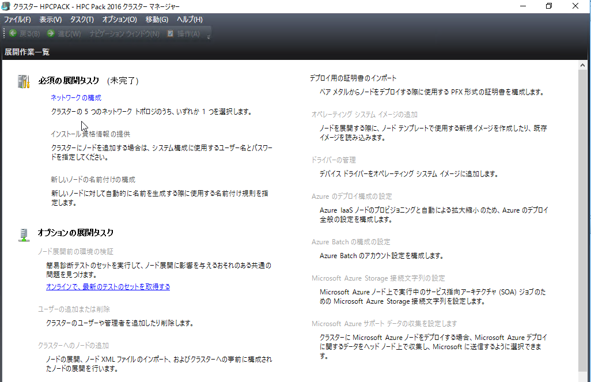Viewport: 591px width, 382px height.
Task: Open the オプション(O) menu
Action: (x=119, y=19)
